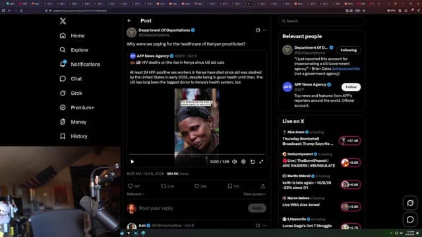This screenshot has width=422, height=237.
Task: Enter fullscreen on the video
Action: [x=261, y=162]
